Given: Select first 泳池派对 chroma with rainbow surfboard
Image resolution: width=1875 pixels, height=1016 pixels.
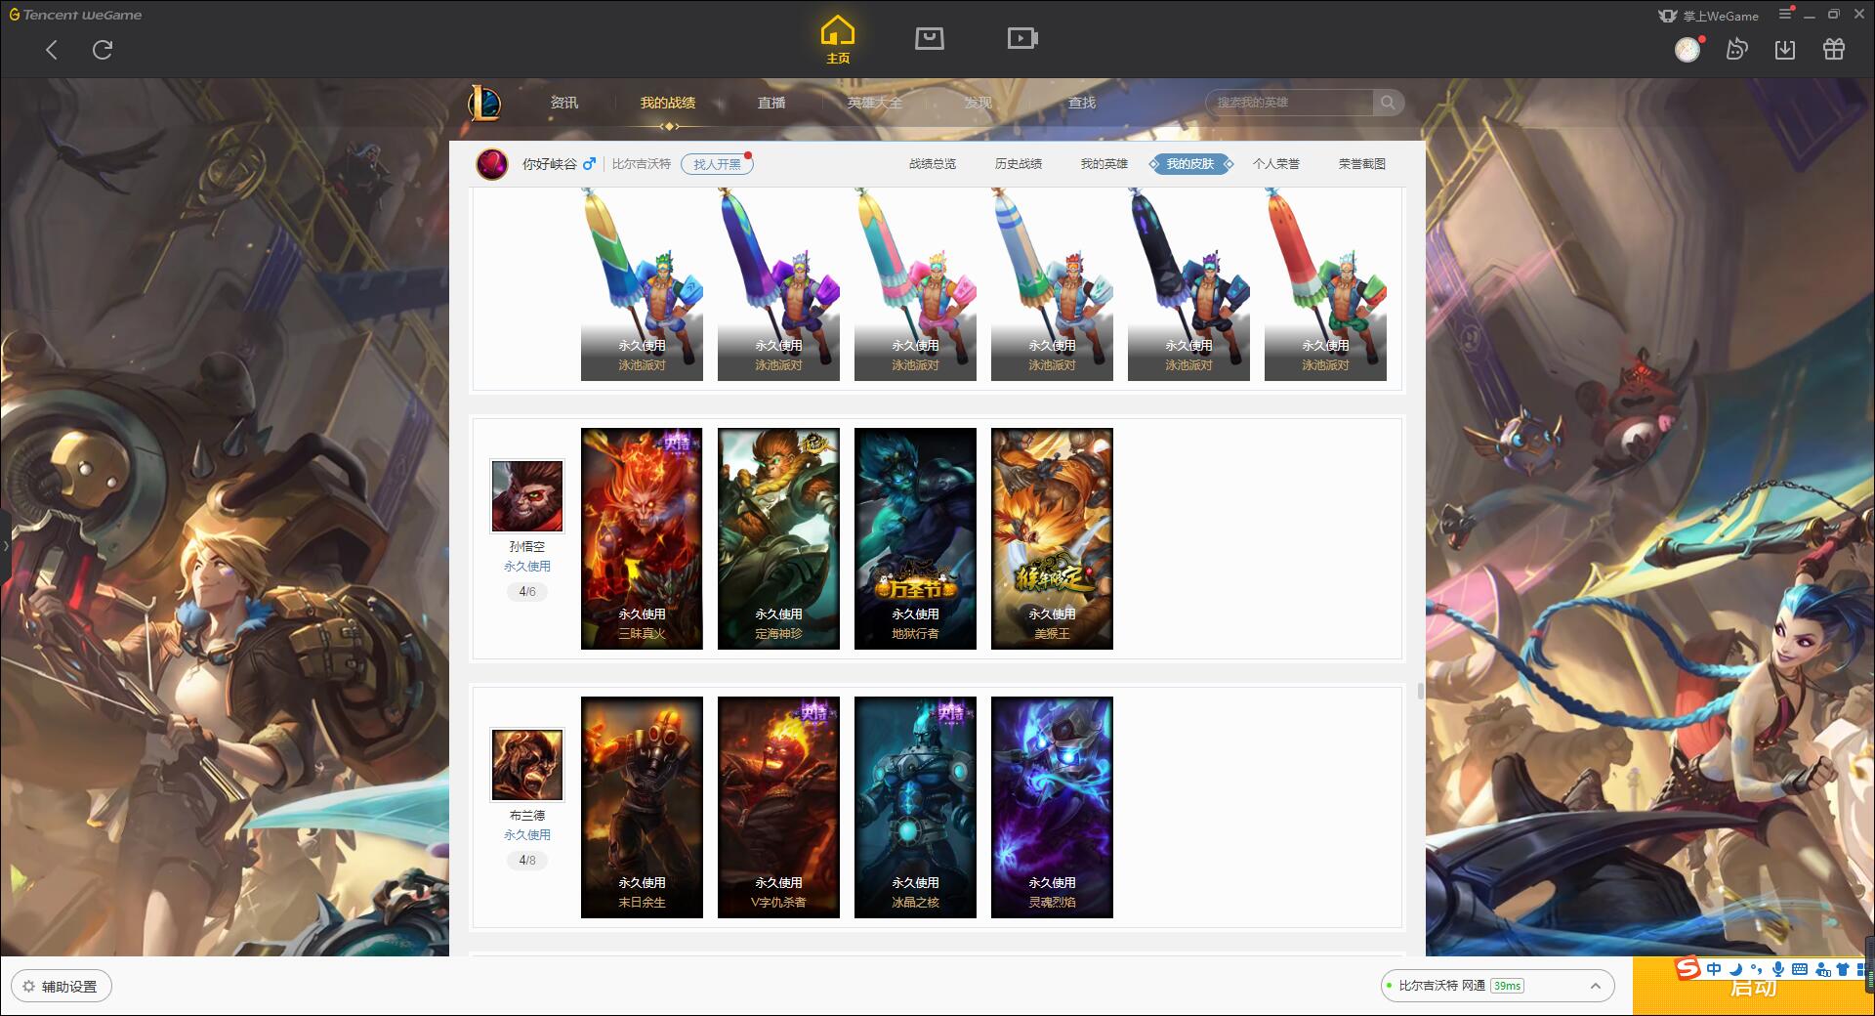Looking at the screenshot, I should click(642, 284).
